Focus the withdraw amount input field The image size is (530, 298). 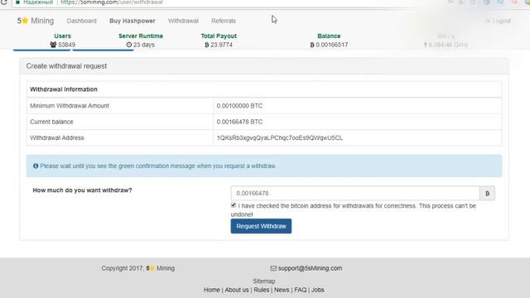point(355,193)
